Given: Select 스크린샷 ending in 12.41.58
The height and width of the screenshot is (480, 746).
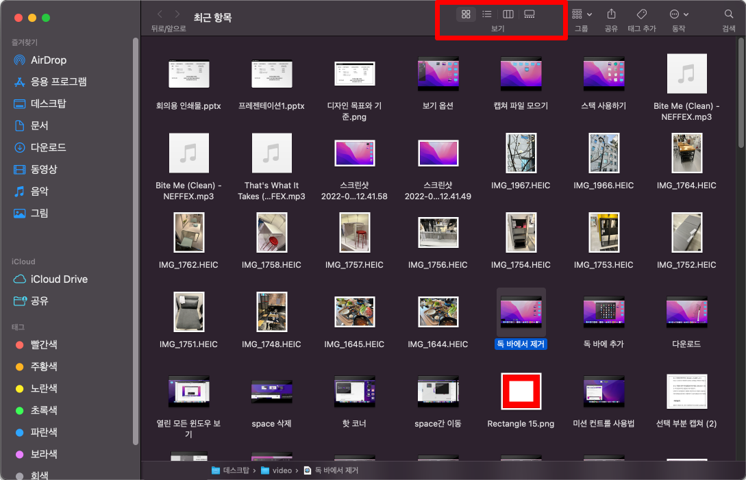Looking at the screenshot, I should click(x=354, y=153).
